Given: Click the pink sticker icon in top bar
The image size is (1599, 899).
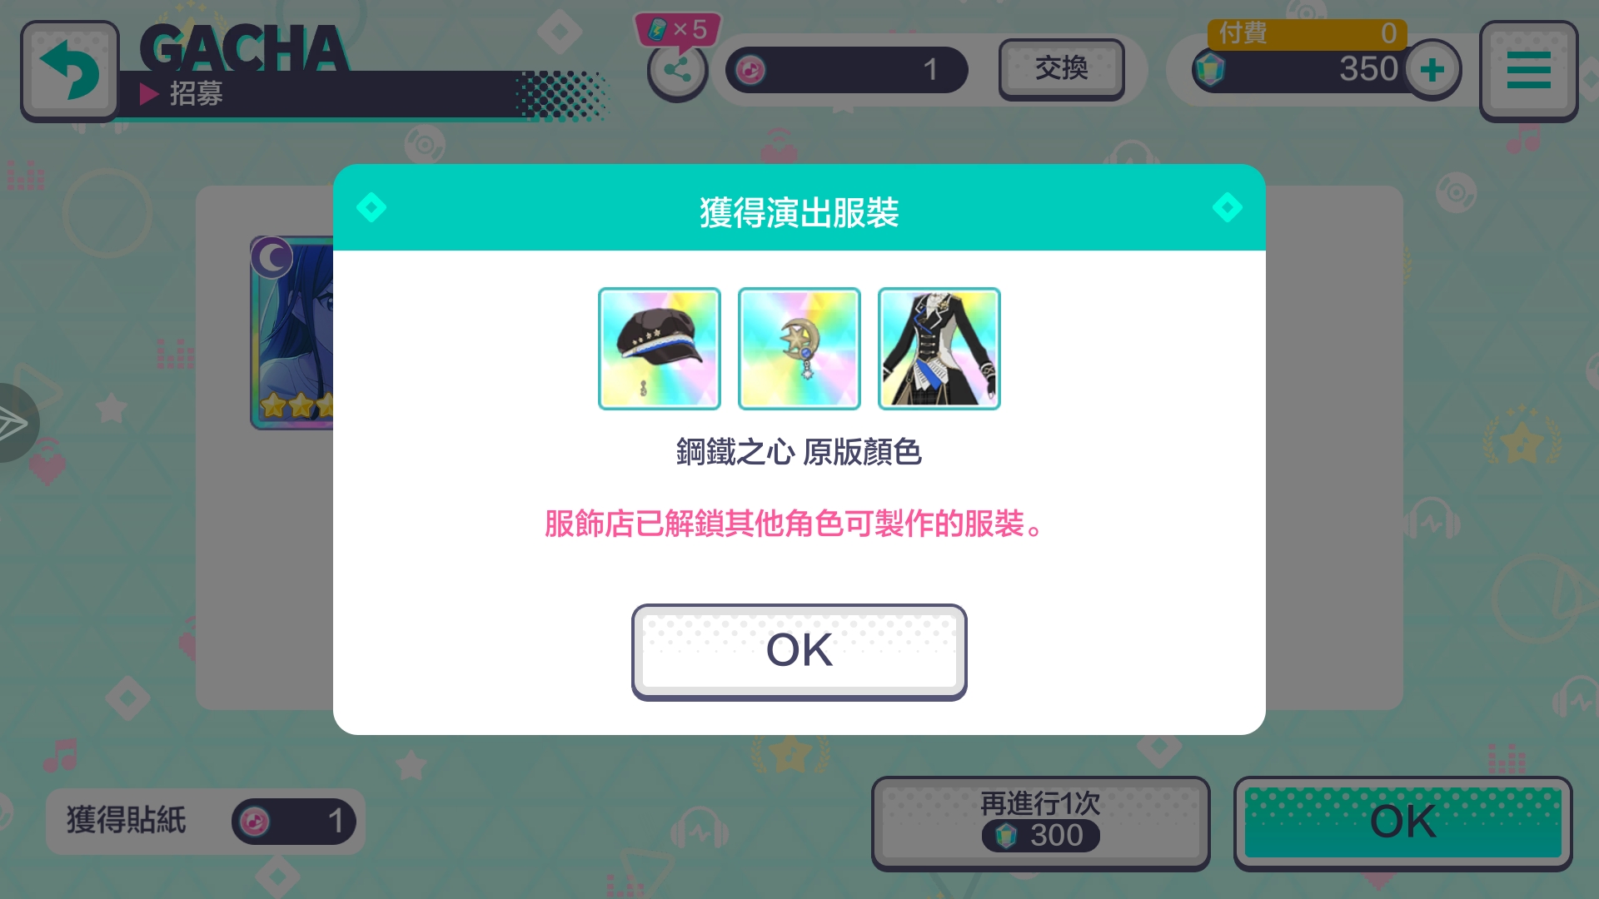Looking at the screenshot, I should point(750,70).
